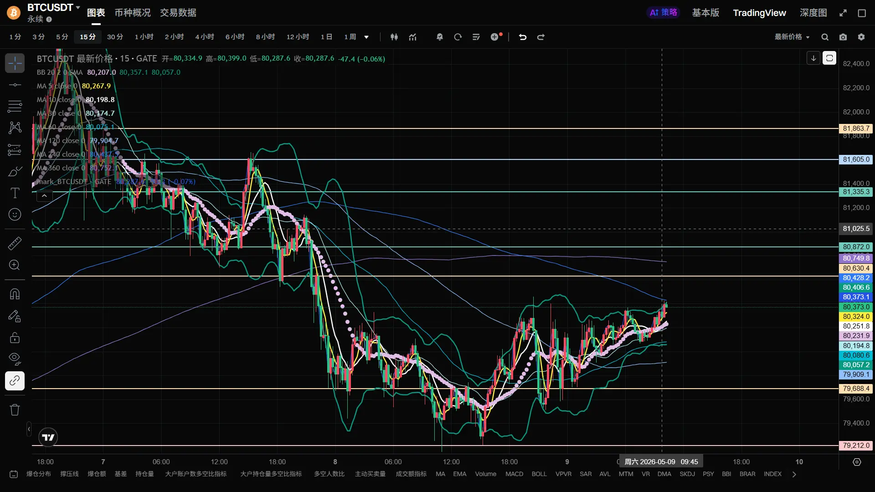Collapse the indicator legend chevron
The image size is (875, 492).
click(x=44, y=196)
